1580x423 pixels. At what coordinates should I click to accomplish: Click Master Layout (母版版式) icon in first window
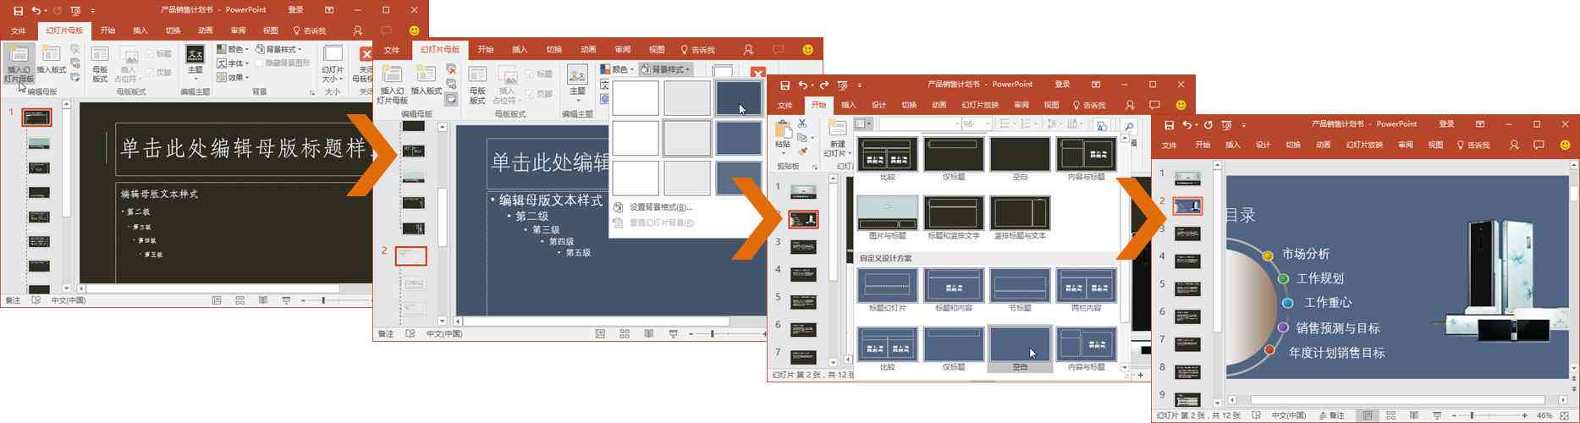click(100, 56)
